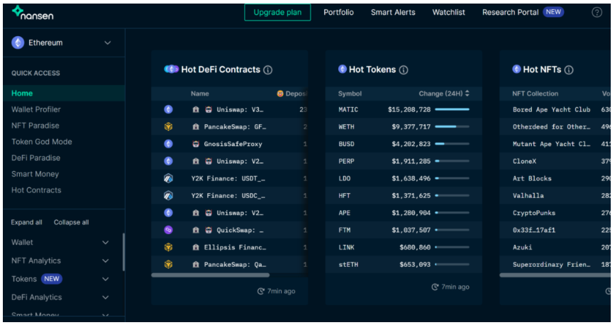Click chain icon on GnosisSafeProxy row

[168, 144]
